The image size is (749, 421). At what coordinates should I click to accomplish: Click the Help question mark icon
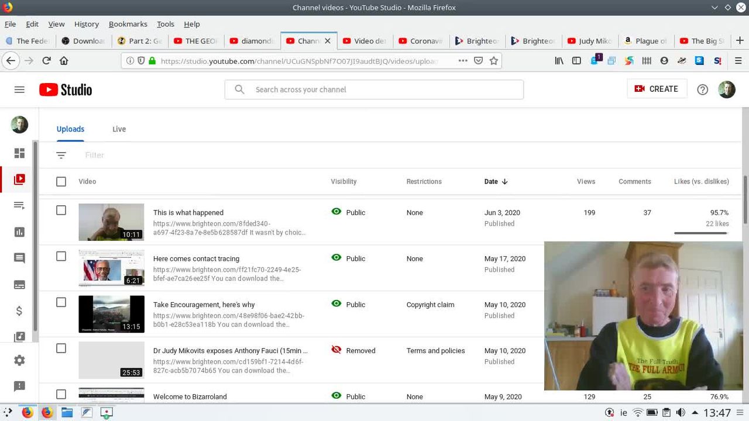(702, 89)
